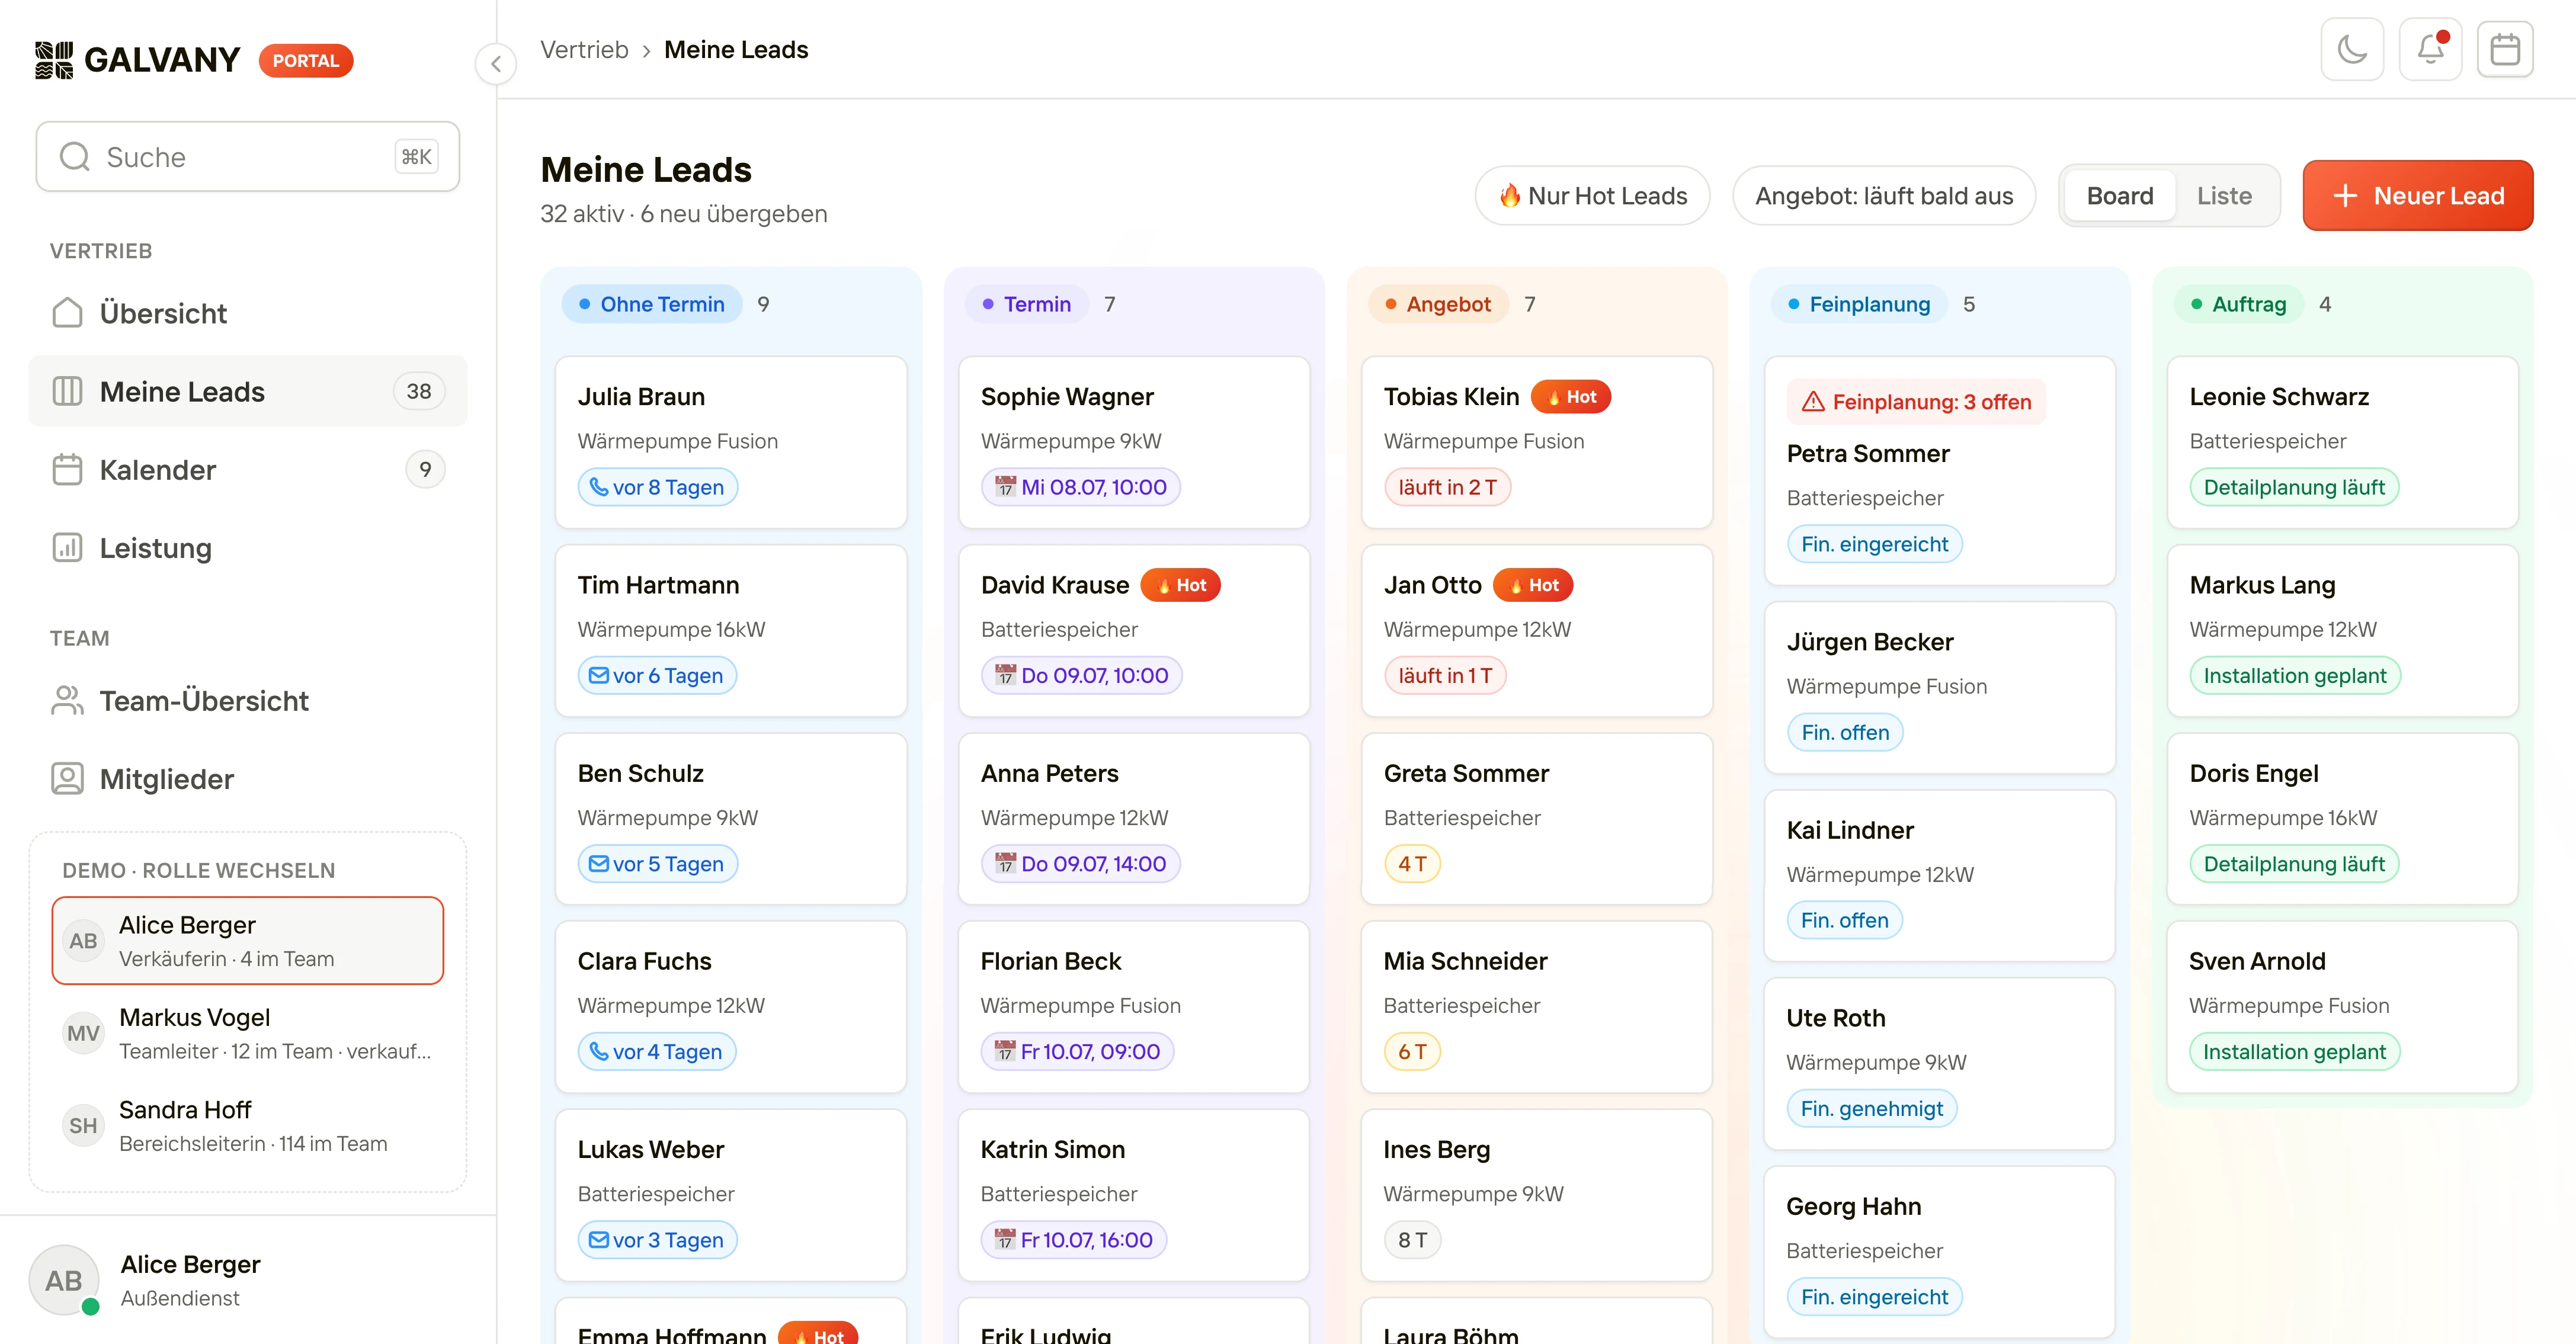The height and width of the screenshot is (1344, 2576).
Task: Click mail icon on Lukas Weber's card
Action: pos(598,1239)
